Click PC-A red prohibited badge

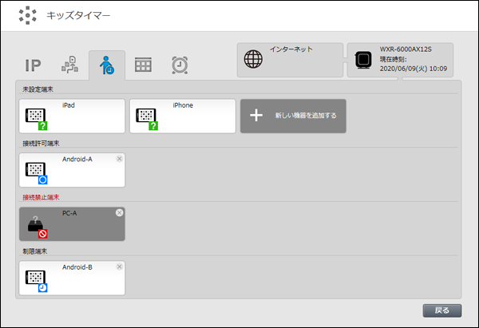click(43, 234)
